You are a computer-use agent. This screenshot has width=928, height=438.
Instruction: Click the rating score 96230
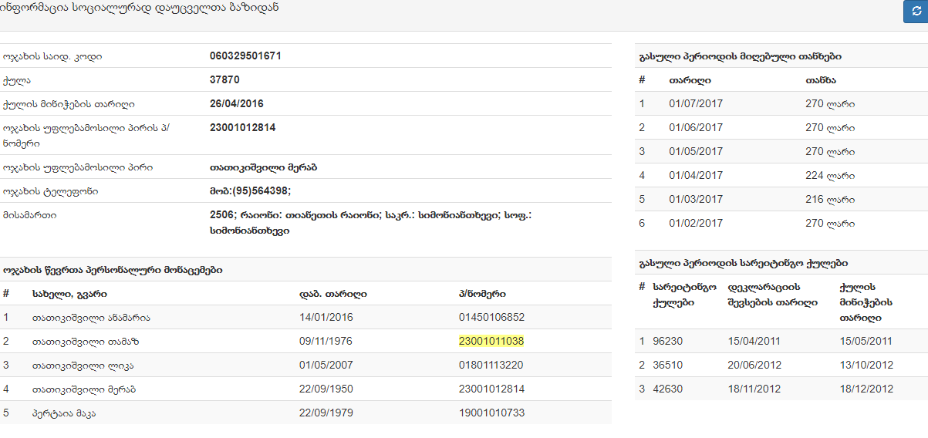pos(667,342)
